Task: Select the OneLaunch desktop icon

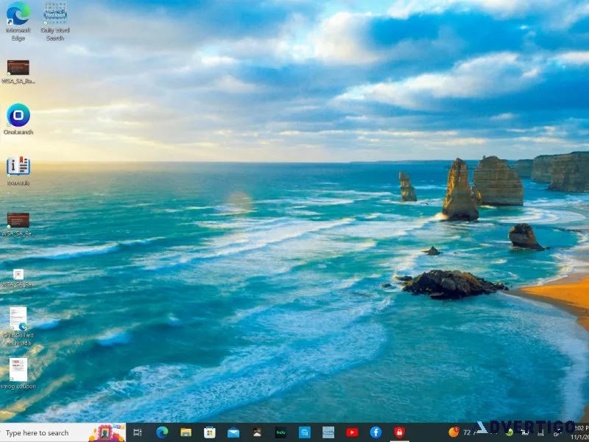Action: coord(18,119)
